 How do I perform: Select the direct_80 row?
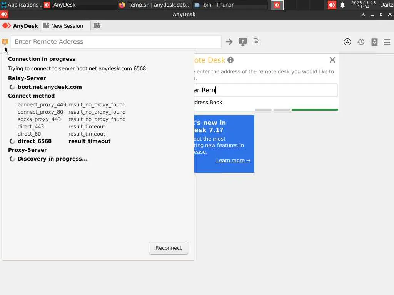click(62, 134)
